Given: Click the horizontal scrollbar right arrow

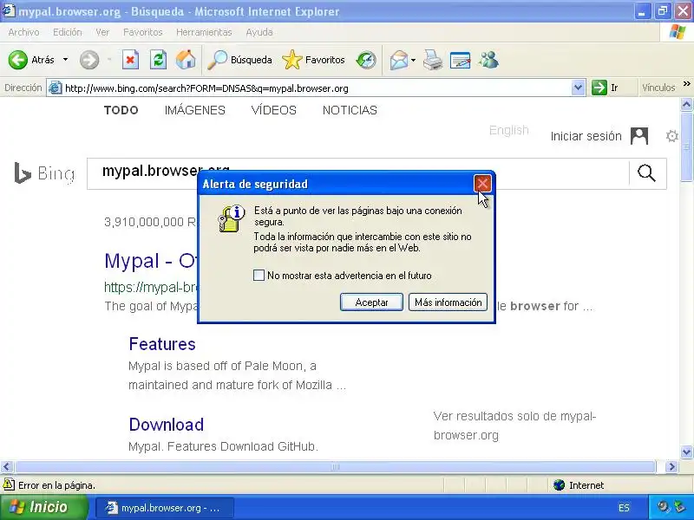Looking at the screenshot, I should tap(671, 466).
